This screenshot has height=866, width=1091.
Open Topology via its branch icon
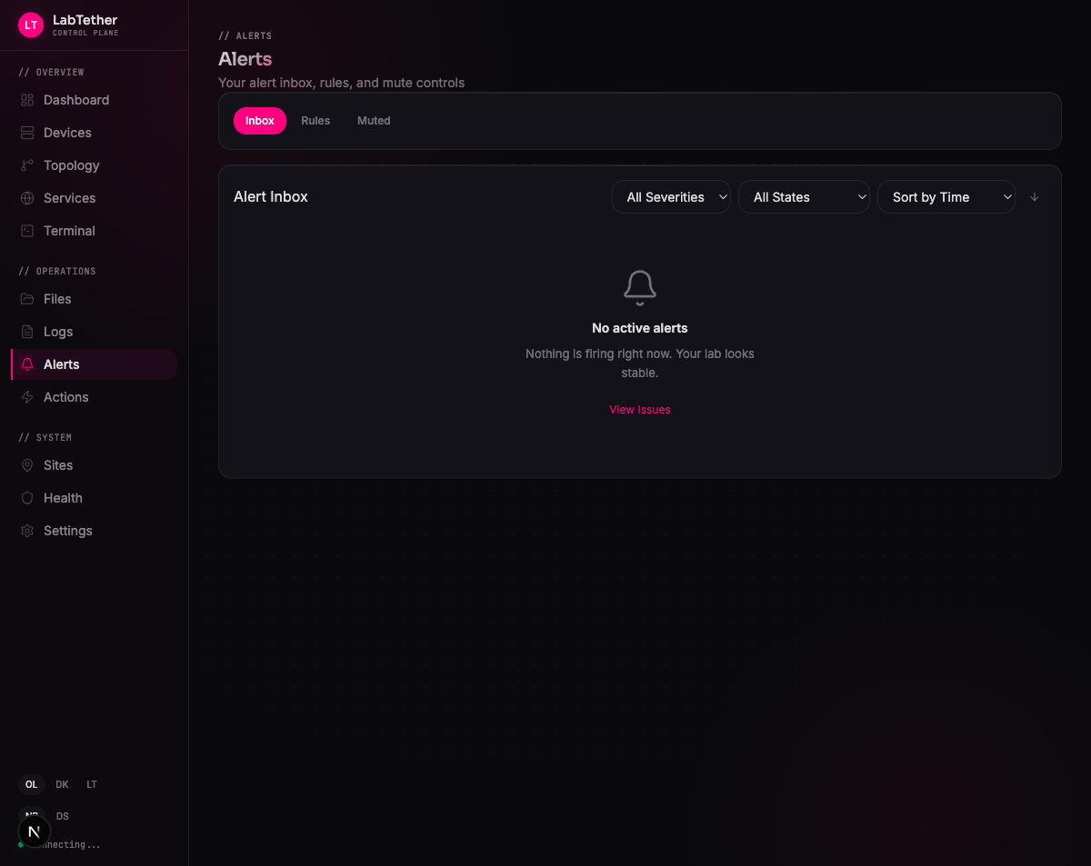click(27, 165)
